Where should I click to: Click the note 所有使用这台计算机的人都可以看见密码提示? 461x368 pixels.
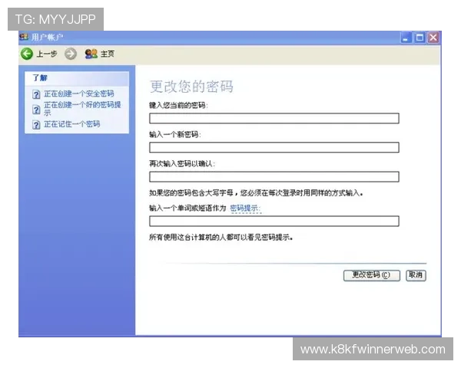pos(221,238)
